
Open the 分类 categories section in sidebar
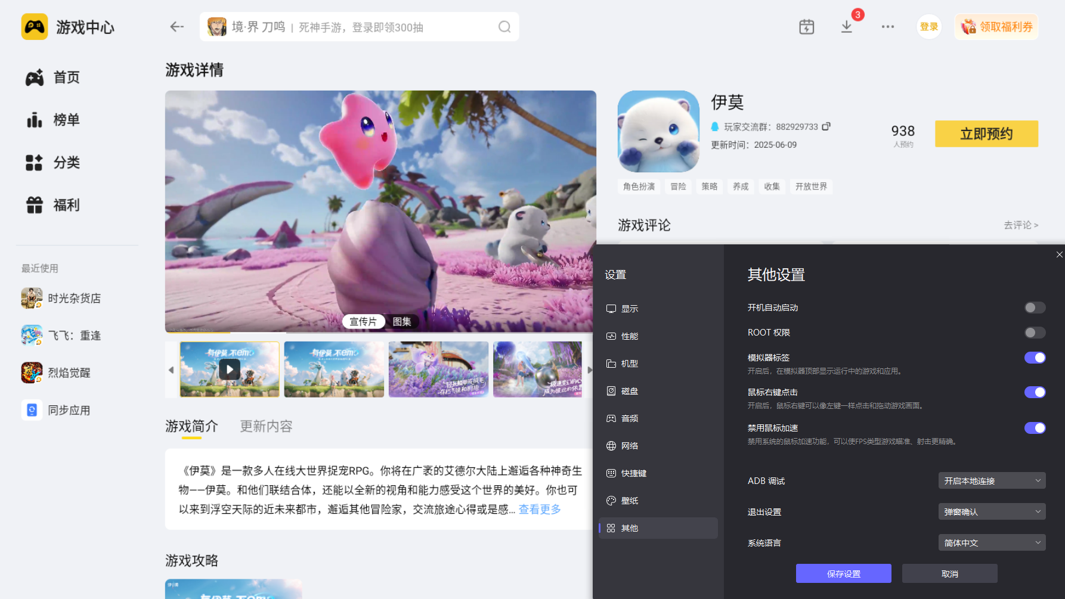tap(67, 162)
